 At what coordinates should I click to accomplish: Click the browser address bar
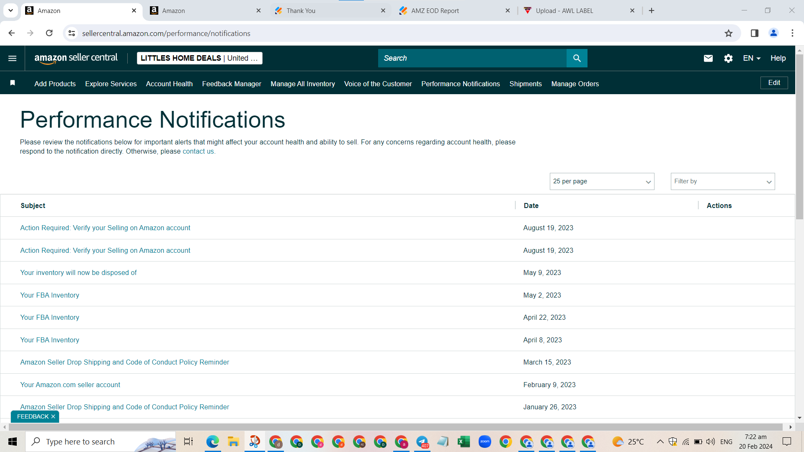pos(402,33)
